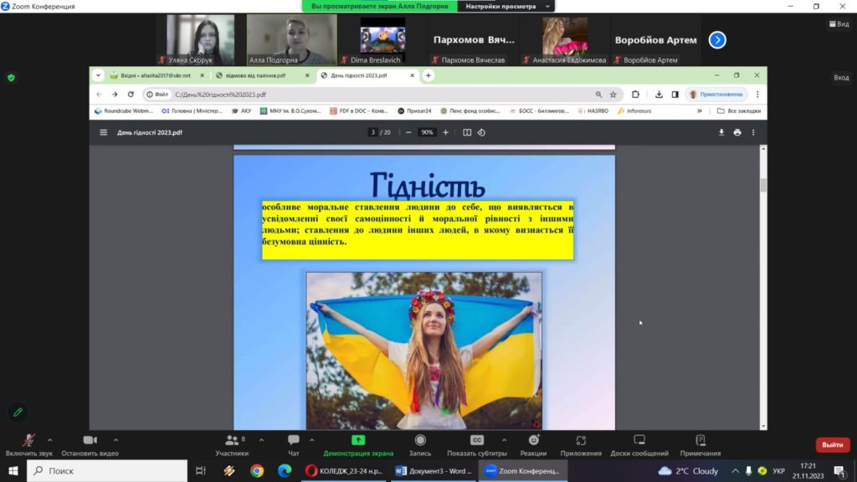Toggle Chrome side panel icon
The height and width of the screenshot is (482, 857).
click(x=675, y=95)
